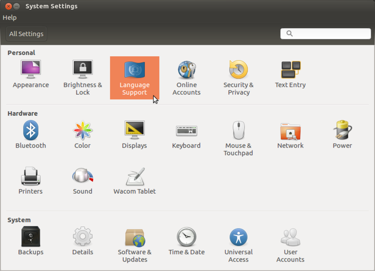This screenshot has height=271, width=375.
Task: Open Security & Privacy settings
Action: pyautogui.click(x=239, y=78)
